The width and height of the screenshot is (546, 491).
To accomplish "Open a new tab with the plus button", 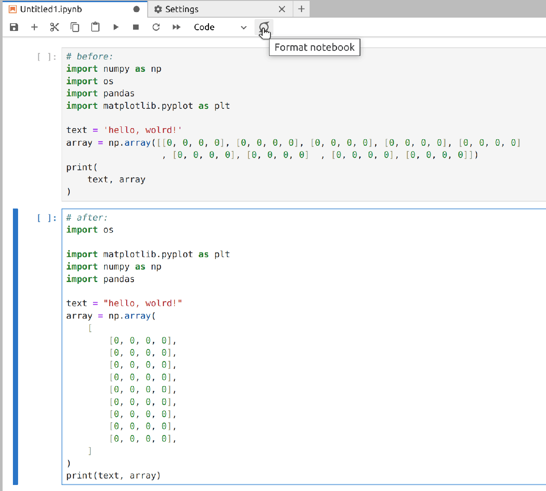I will [301, 9].
